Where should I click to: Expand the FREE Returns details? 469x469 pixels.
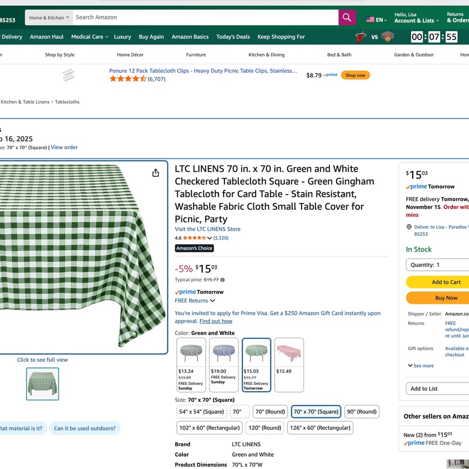(195, 300)
